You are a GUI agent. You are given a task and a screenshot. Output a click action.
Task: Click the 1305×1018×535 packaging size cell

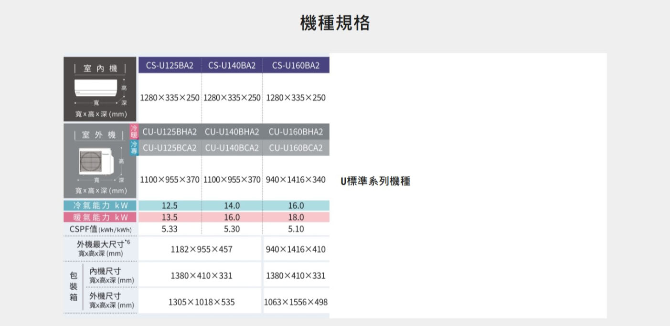point(201,302)
